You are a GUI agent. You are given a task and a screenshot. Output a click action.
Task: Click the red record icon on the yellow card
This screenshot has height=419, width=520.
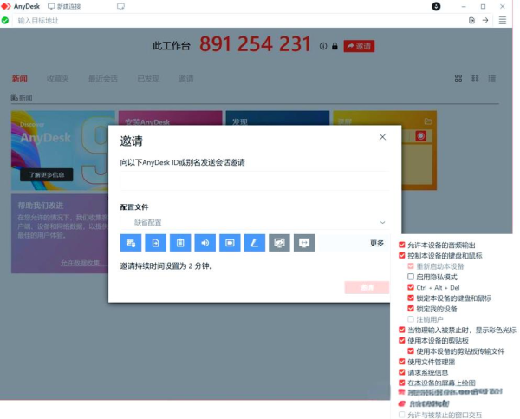coord(421,136)
